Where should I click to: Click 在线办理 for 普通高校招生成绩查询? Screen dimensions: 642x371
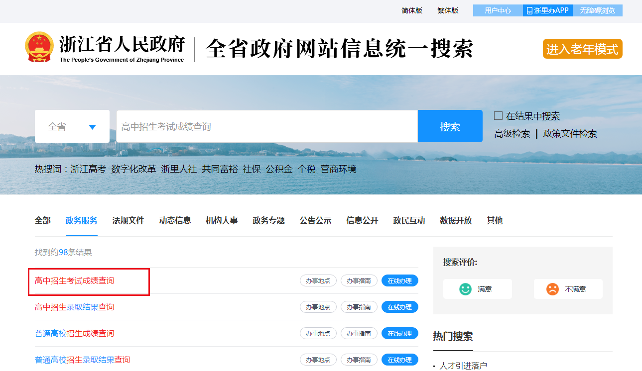[x=399, y=333]
